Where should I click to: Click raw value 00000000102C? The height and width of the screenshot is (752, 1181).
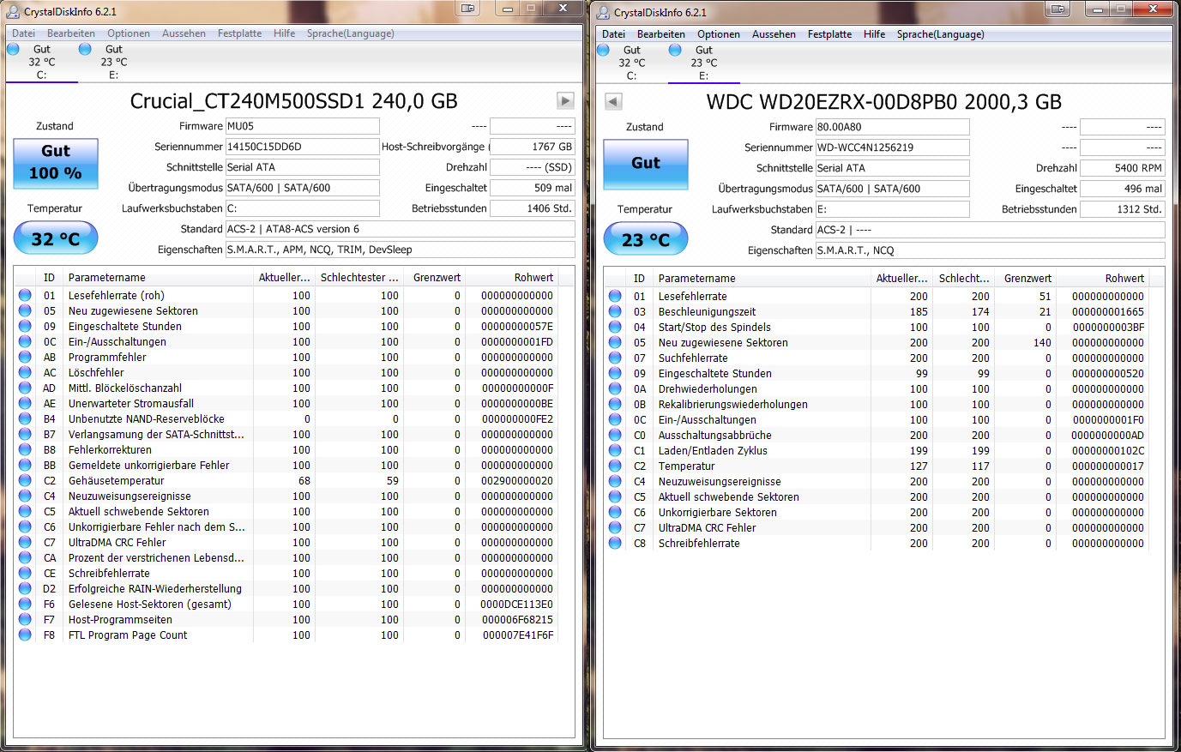pyautogui.click(x=1108, y=450)
